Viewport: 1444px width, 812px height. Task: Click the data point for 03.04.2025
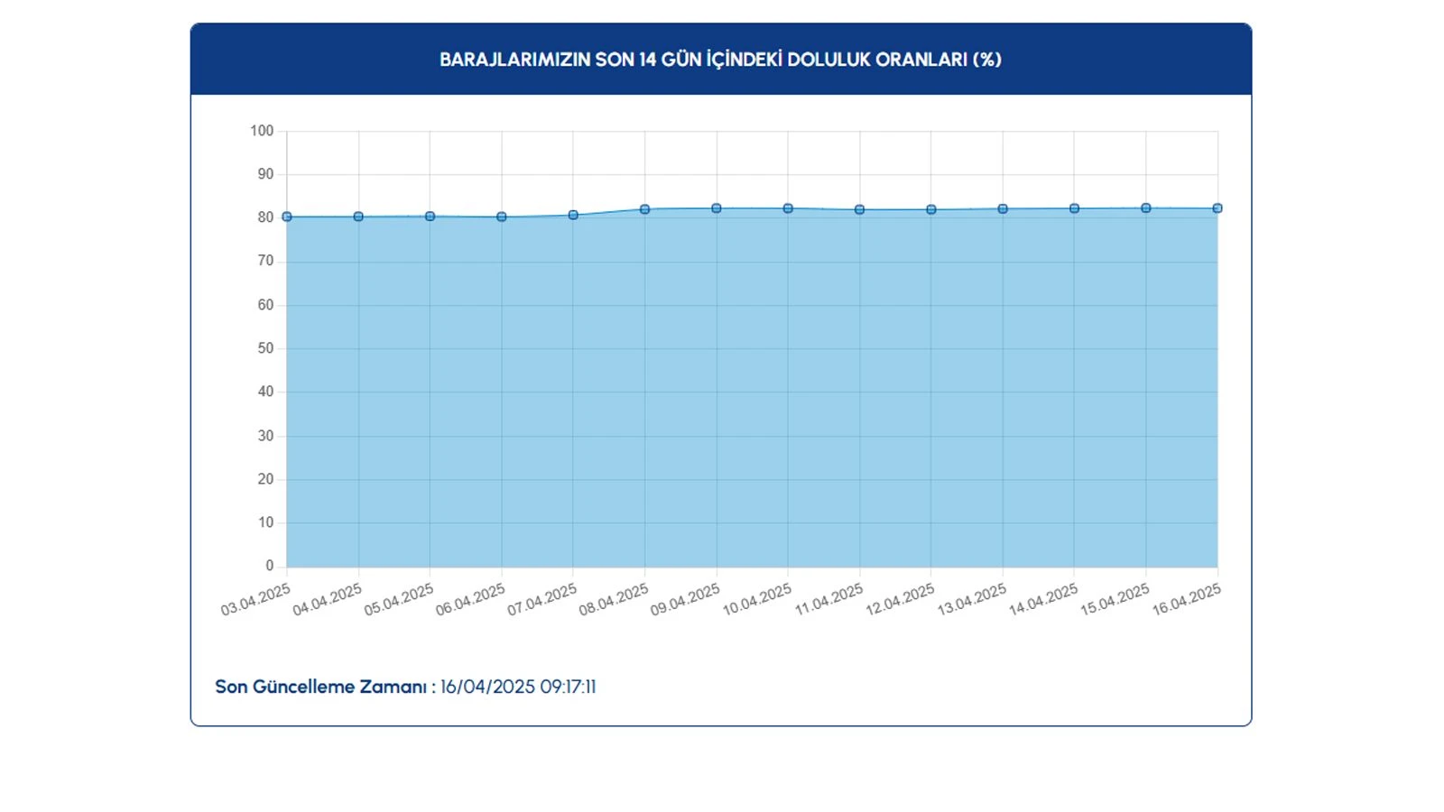[x=287, y=217]
